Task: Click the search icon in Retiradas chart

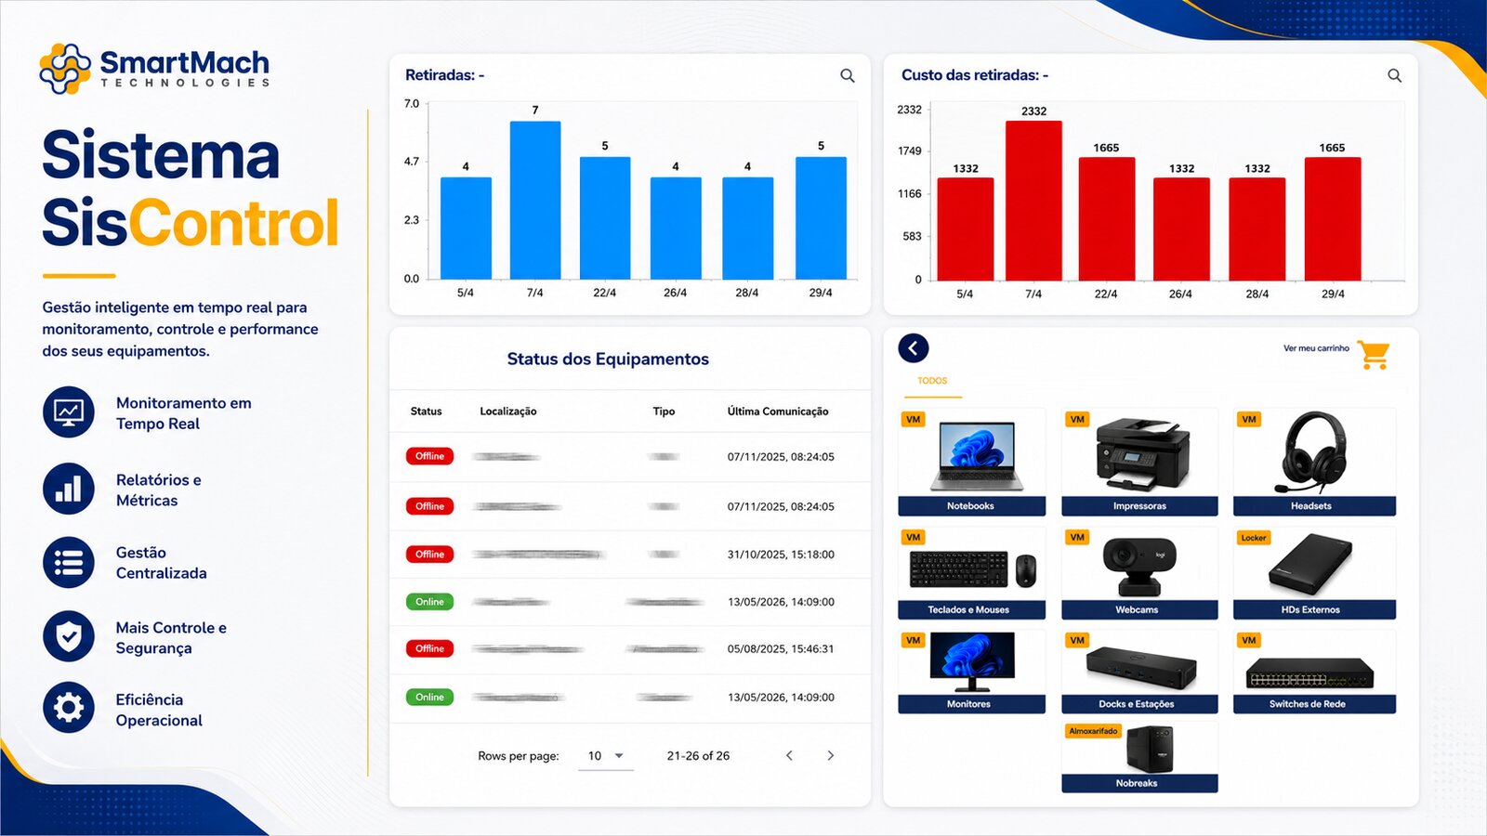Action: 848,75
